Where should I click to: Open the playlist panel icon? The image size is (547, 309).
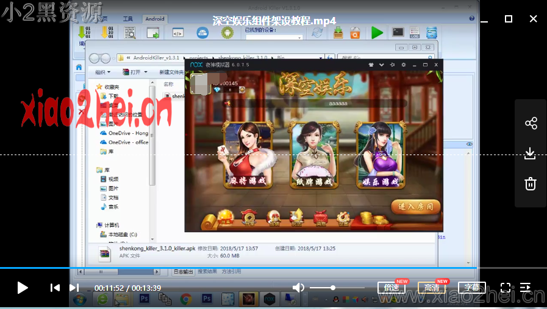526,288
